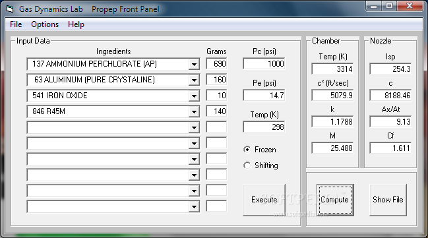Click the app icon in title bar
The image size is (428, 238).
coord(10,9)
